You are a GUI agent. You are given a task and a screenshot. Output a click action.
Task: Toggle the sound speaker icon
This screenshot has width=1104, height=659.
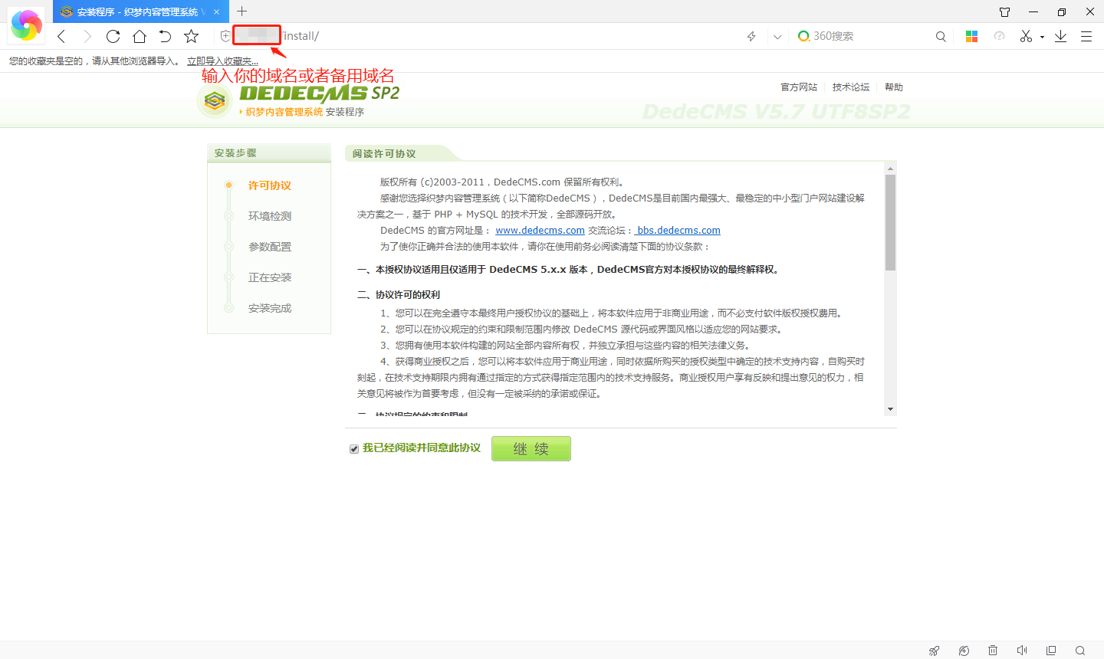[1022, 651]
